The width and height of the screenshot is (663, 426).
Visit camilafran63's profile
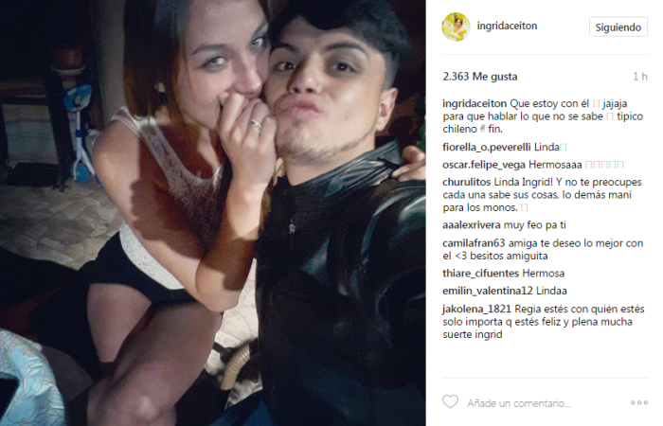[474, 243]
